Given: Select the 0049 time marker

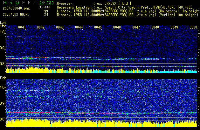Looking at the screenshot, I should (174, 27).
